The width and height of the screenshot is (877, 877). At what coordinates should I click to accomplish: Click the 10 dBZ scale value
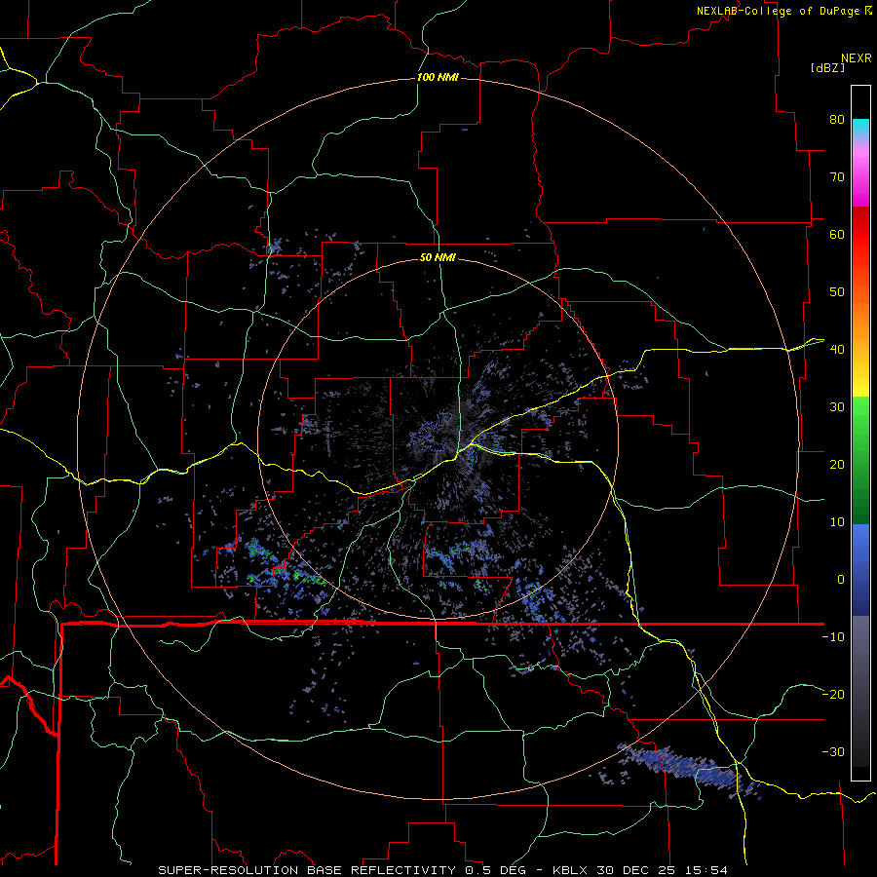837,522
